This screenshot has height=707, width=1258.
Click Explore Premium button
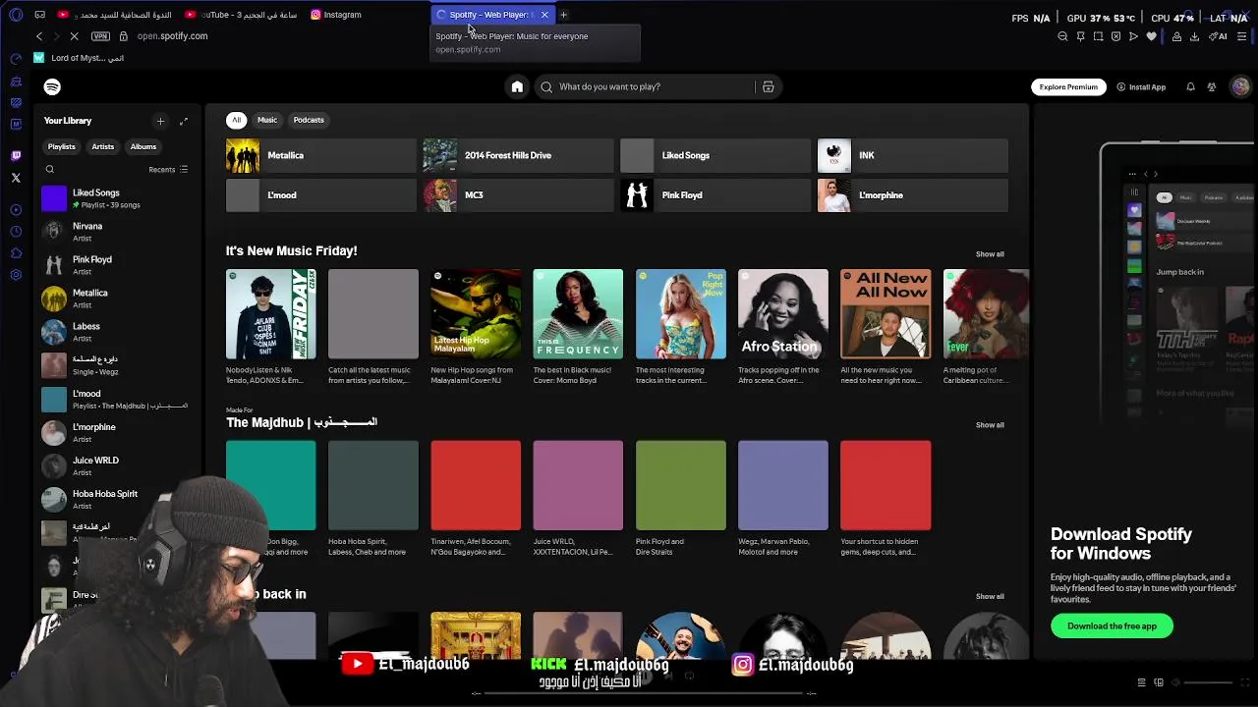(1068, 86)
